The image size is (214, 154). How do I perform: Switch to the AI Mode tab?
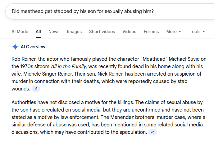(20, 32)
